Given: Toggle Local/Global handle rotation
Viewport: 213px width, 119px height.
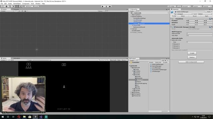Looking at the screenshot, I should 36,7.
